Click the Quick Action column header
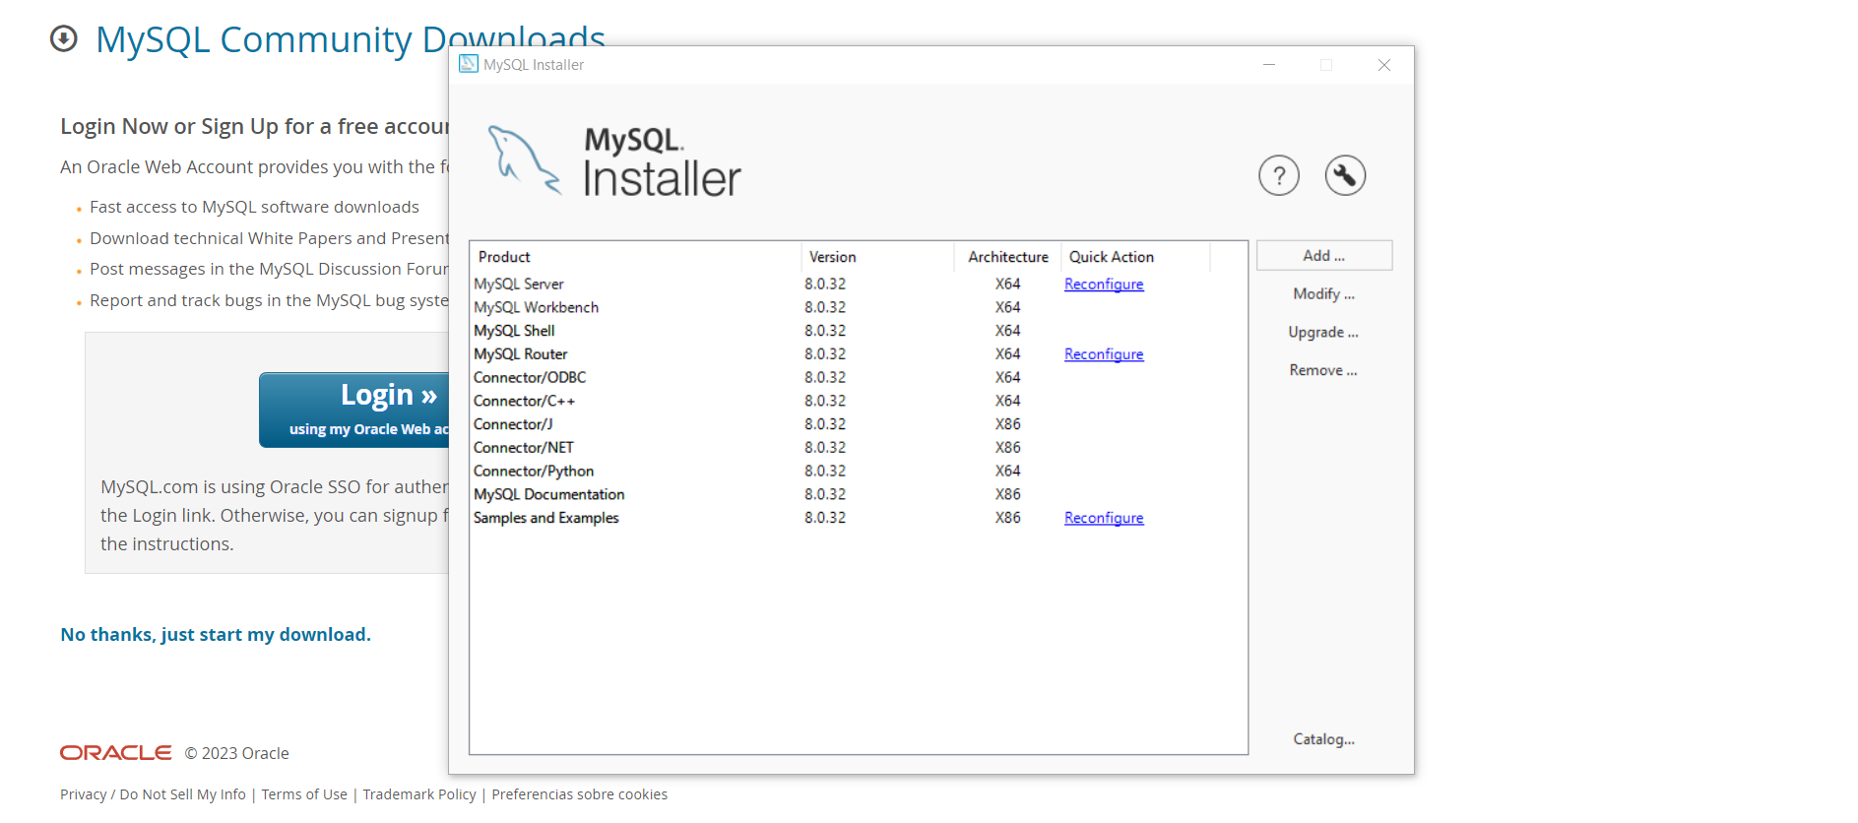Screen dimensions: 1858x823 (1136, 257)
